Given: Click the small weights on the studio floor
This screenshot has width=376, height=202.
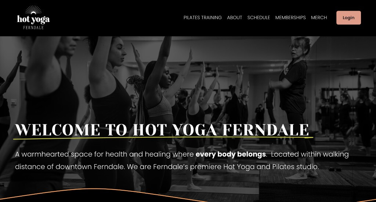Looking at the screenshot, I should [x=335, y=169].
